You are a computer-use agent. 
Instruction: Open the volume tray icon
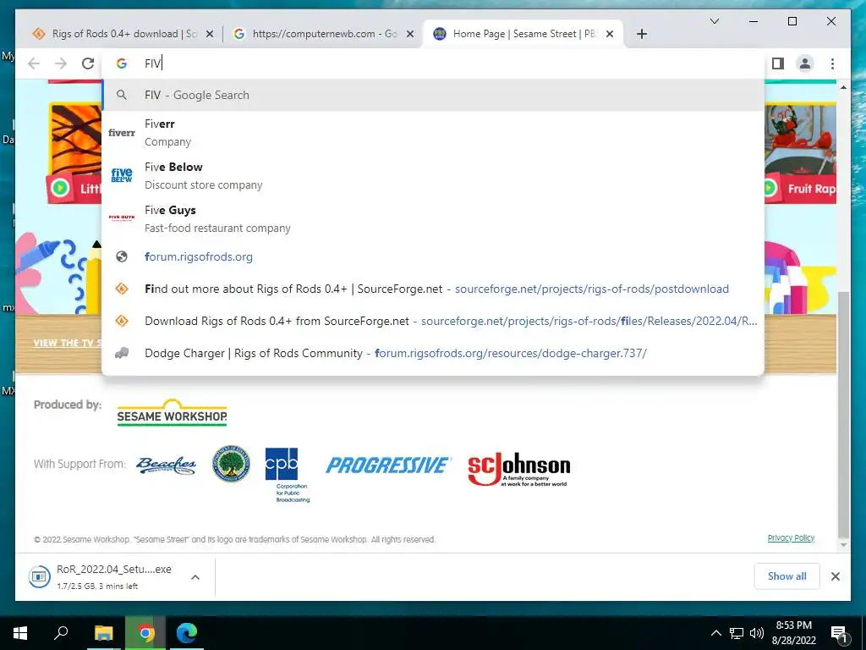pos(757,633)
